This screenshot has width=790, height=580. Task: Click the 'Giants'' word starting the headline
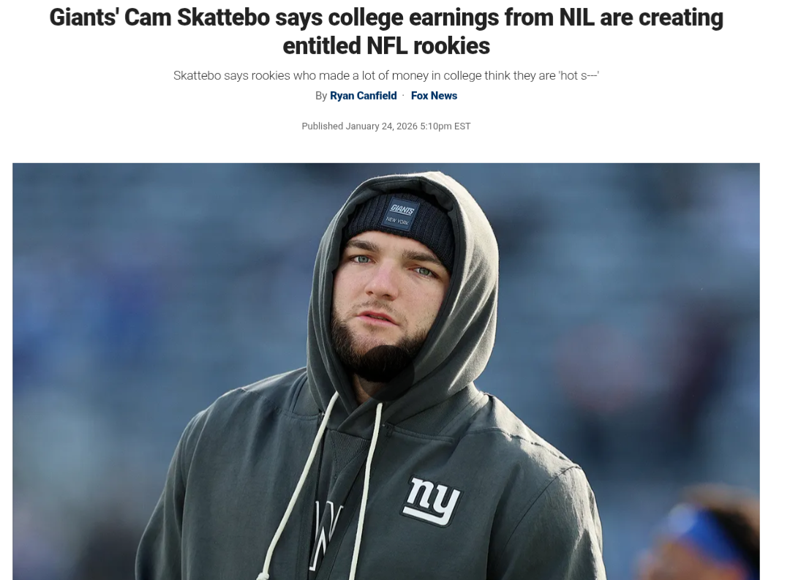pos(83,17)
